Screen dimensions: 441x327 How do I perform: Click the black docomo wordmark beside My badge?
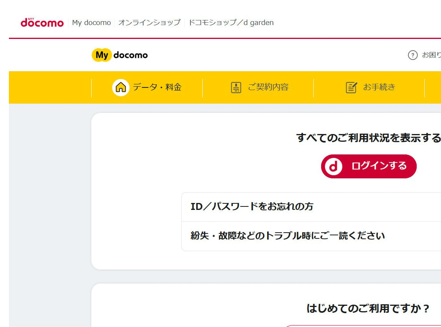tap(131, 55)
